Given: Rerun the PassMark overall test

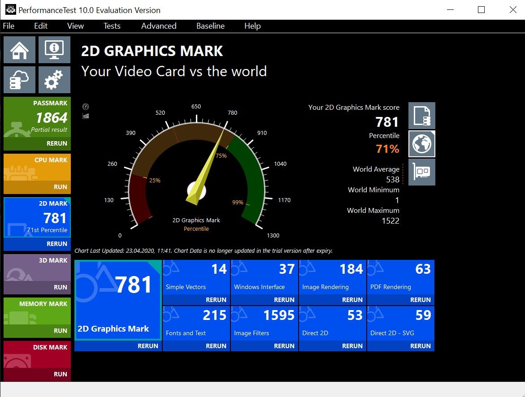Looking at the screenshot, I should point(37,143).
